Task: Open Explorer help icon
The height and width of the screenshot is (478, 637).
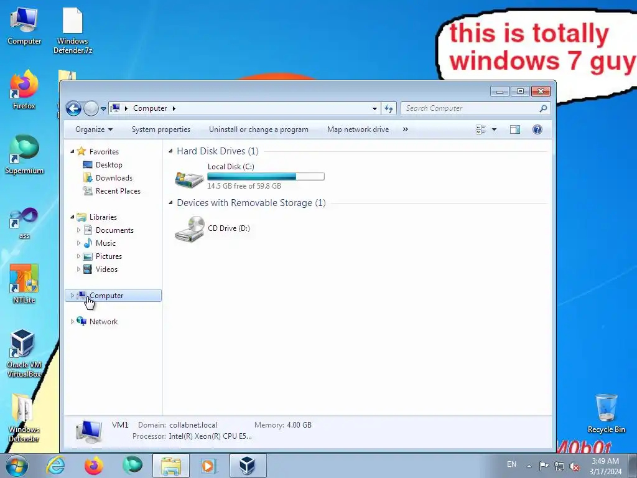Action: [x=537, y=129]
